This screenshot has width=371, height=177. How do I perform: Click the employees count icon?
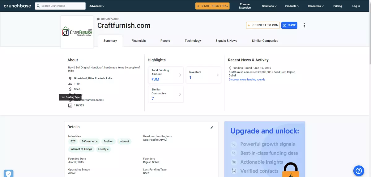(70, 84)
